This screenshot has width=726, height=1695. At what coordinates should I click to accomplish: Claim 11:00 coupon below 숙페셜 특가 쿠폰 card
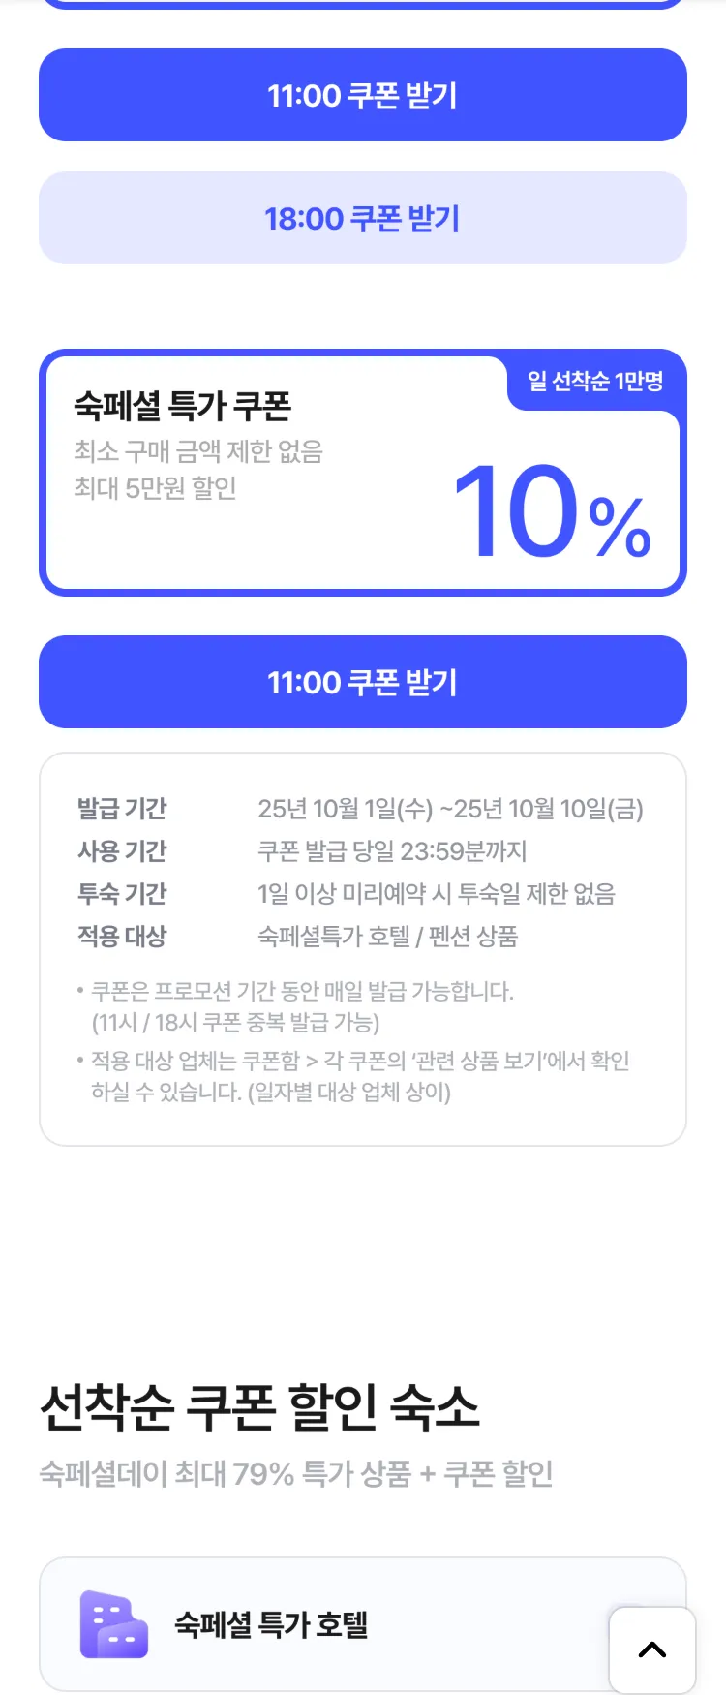(363, 682)
